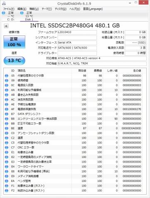Click the interface field Serial ATA
Viewport: 150px width, 198px height.
77,42
